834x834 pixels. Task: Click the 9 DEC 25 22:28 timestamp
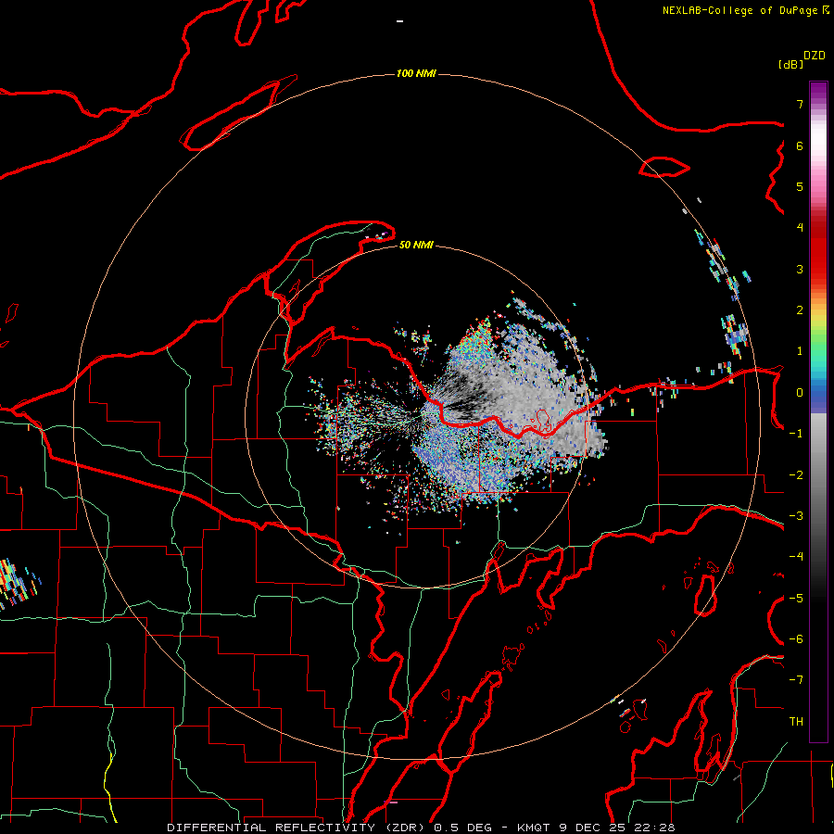click(x=617, y=828)
